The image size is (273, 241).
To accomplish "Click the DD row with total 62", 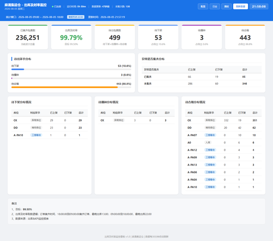I will [223, 128].
